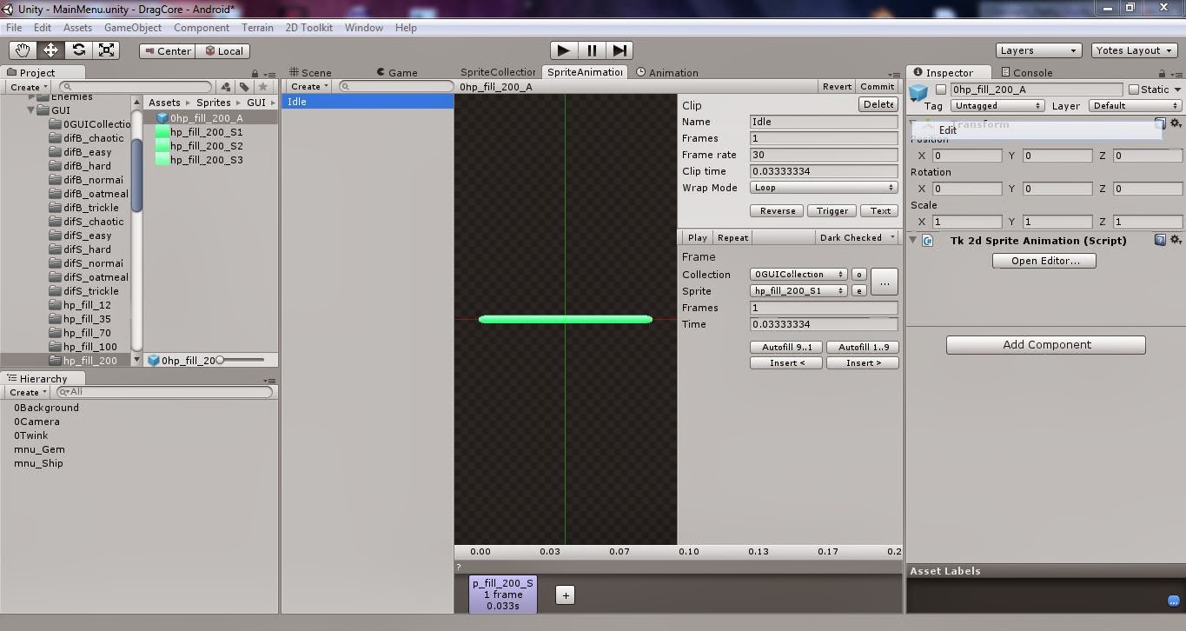Open the Project search-by-label tag icon
The height and width of the screenshot is (631, 1186).
pyautogui.click(x=244, y=87)
